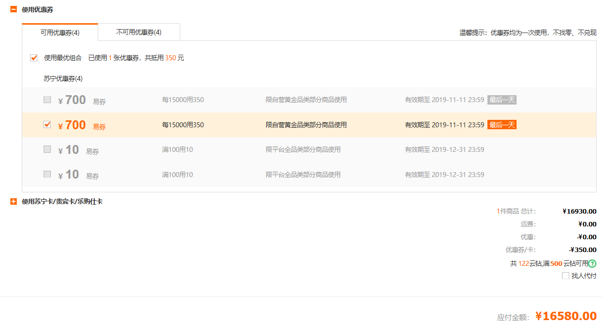Image resolution: width=602 pixels, height=327 pixels.
Task: Collapse the 使用优惠券 section
Action: click(14, 9)
